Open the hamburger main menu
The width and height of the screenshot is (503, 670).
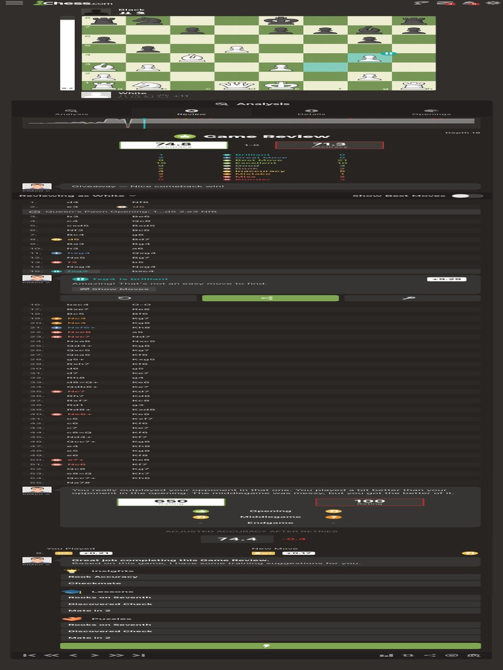14,3
